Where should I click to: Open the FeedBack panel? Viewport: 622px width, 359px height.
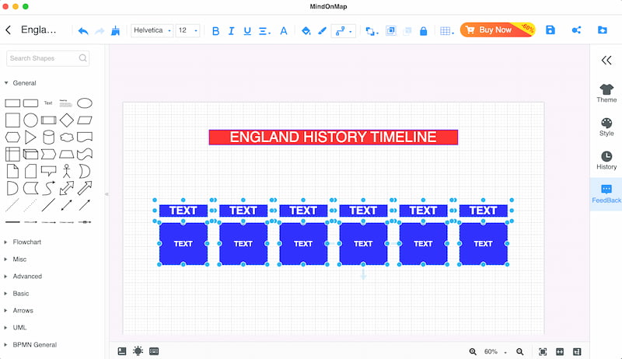pos(606,194)
